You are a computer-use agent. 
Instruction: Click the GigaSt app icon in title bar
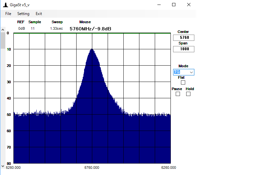coord(6,5)
